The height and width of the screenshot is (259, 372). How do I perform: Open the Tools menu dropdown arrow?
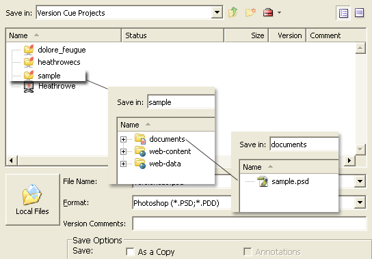click(279, 12)
